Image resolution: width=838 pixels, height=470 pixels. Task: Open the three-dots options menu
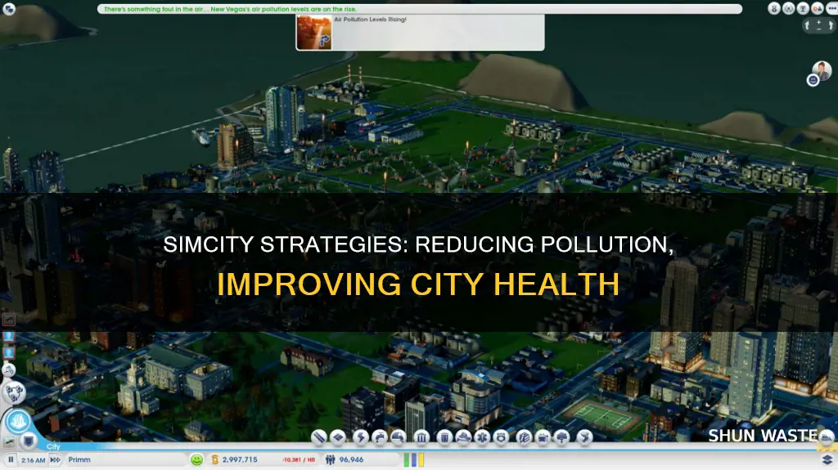pyautogui.click(x=831, y=8)
